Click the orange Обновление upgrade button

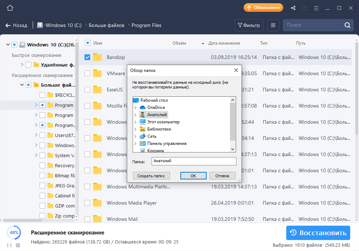coord(263,8)
